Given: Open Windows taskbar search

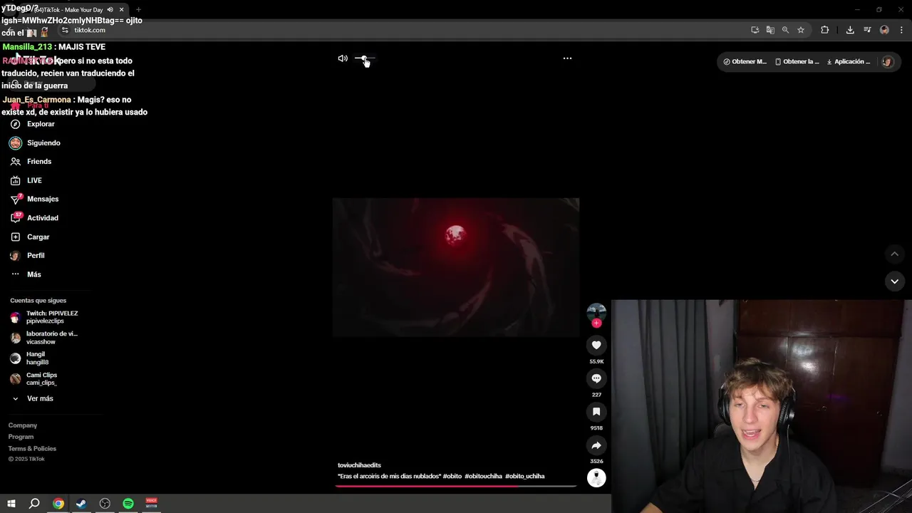Looking at the screenshot, I should coord(34,504).
